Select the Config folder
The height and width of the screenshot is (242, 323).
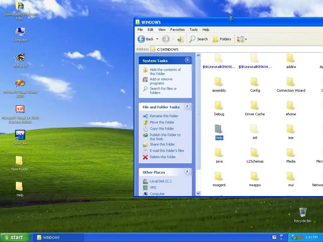[x=255, y=85]
